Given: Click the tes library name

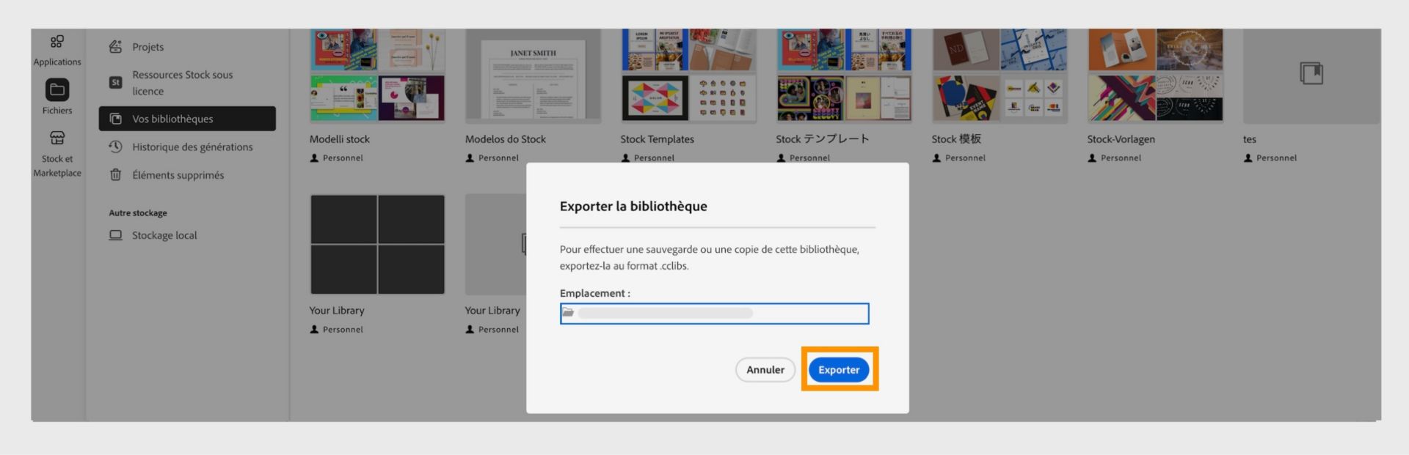Looking at the screenshot, I should pos(1249,139).
